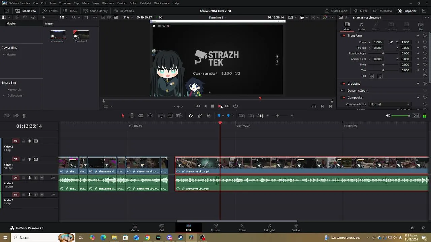
Task: Switch to the Cut page
Action: (162, 228)
